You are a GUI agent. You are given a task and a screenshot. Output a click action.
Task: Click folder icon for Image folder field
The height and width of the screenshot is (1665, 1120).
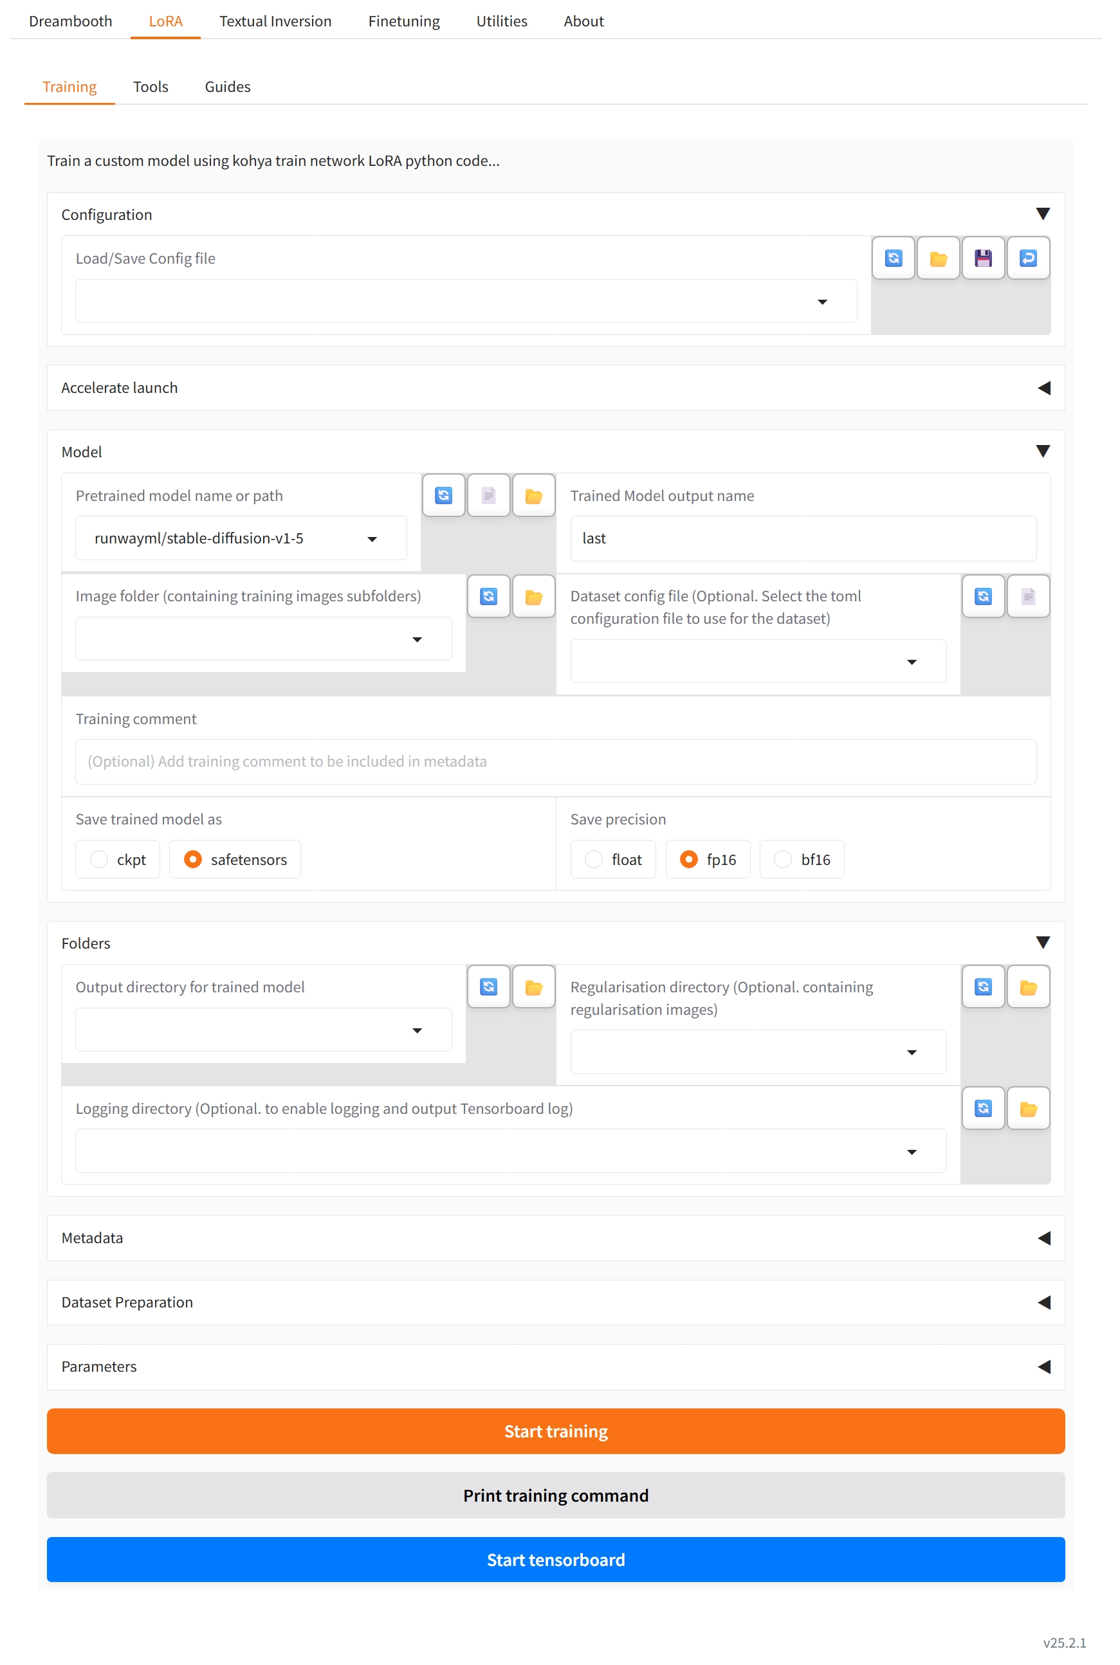tap(533, 596)
